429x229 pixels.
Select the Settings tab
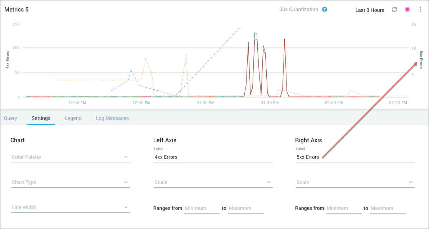tap(41, 118)
